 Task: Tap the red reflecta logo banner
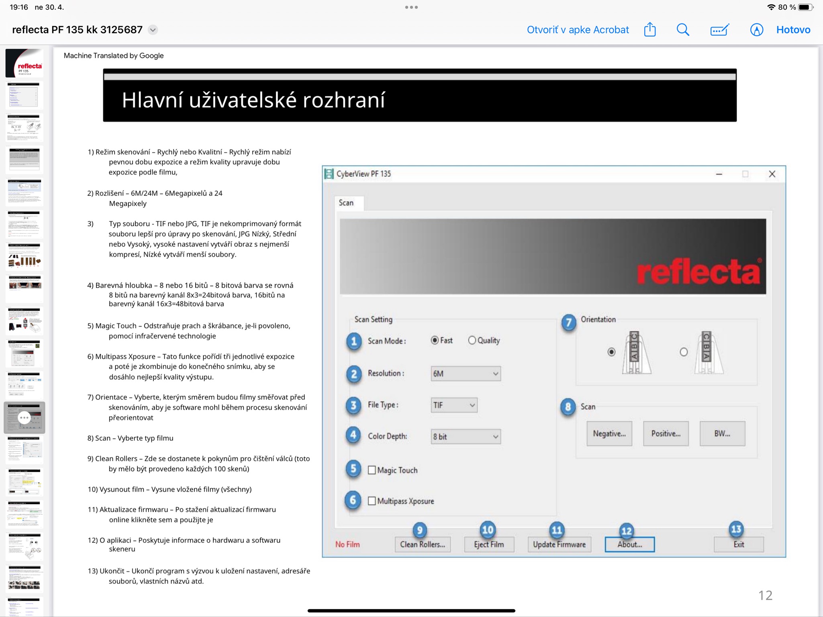click(553, 256)
